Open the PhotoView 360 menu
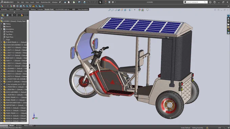 pos(46,2)
